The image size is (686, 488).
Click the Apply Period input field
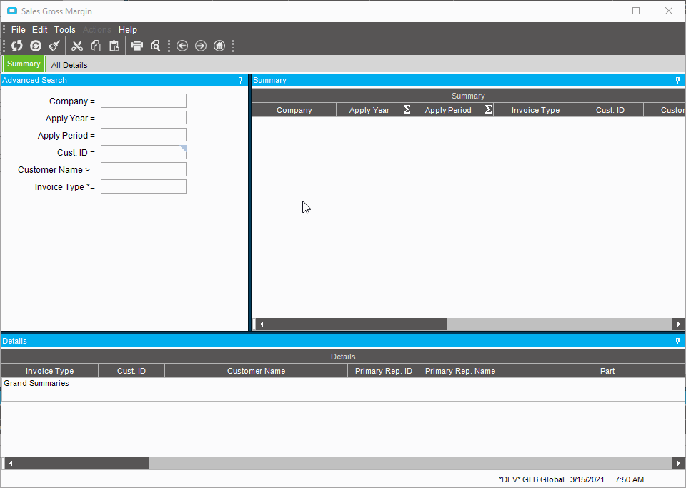[144, 134]
